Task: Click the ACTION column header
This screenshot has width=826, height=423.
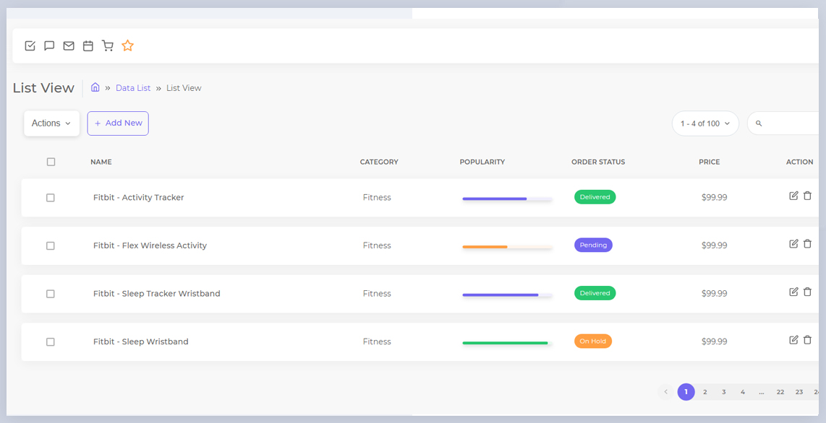Action: 800,162
